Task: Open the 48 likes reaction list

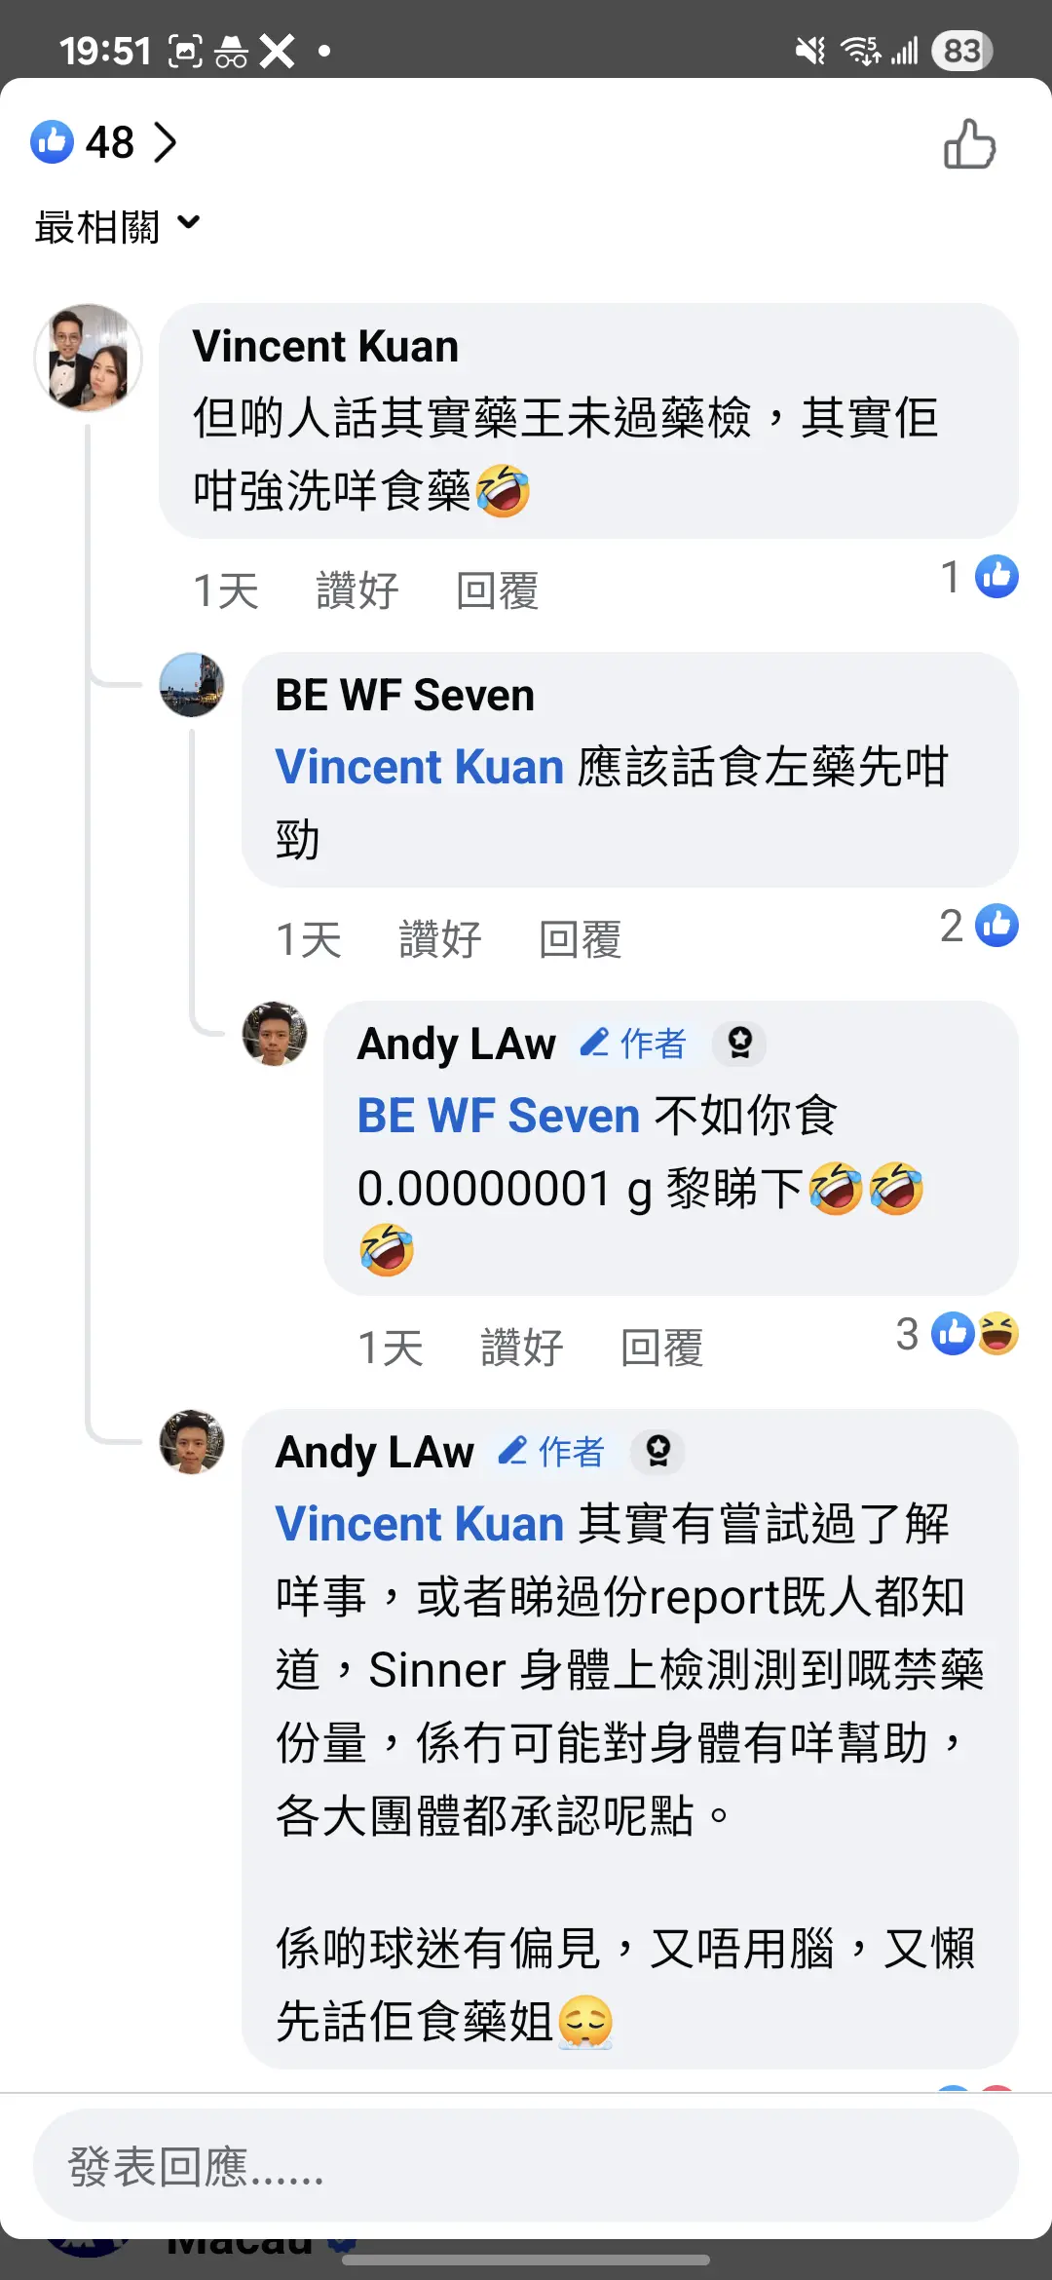Action: 83,142
